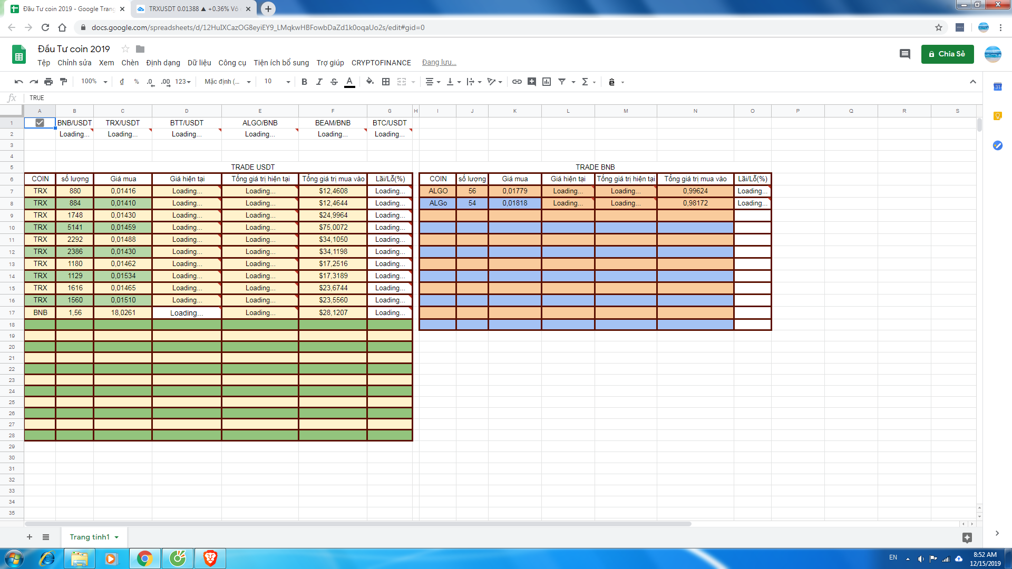Open the Windows Start menu
Image resolution: width=1012 pixels, height=569 pixels.
[x=14, y=558]
